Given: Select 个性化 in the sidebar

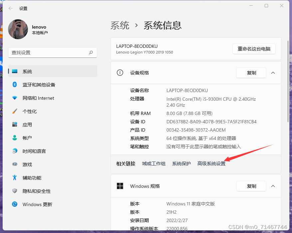Looking at the screenshot, I should click(29, 111).
